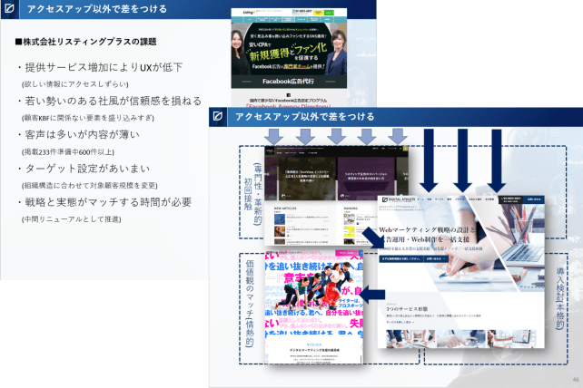Select note (中間リニューアルとして推進)
The height and width of the screenshot is (388, 583).
72,219
